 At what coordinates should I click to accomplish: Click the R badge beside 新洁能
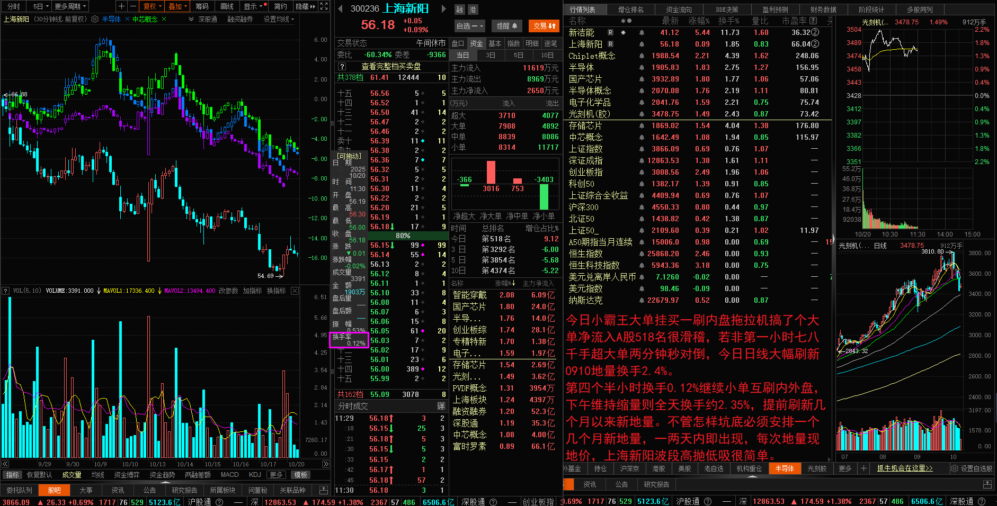tap(610, 32)
